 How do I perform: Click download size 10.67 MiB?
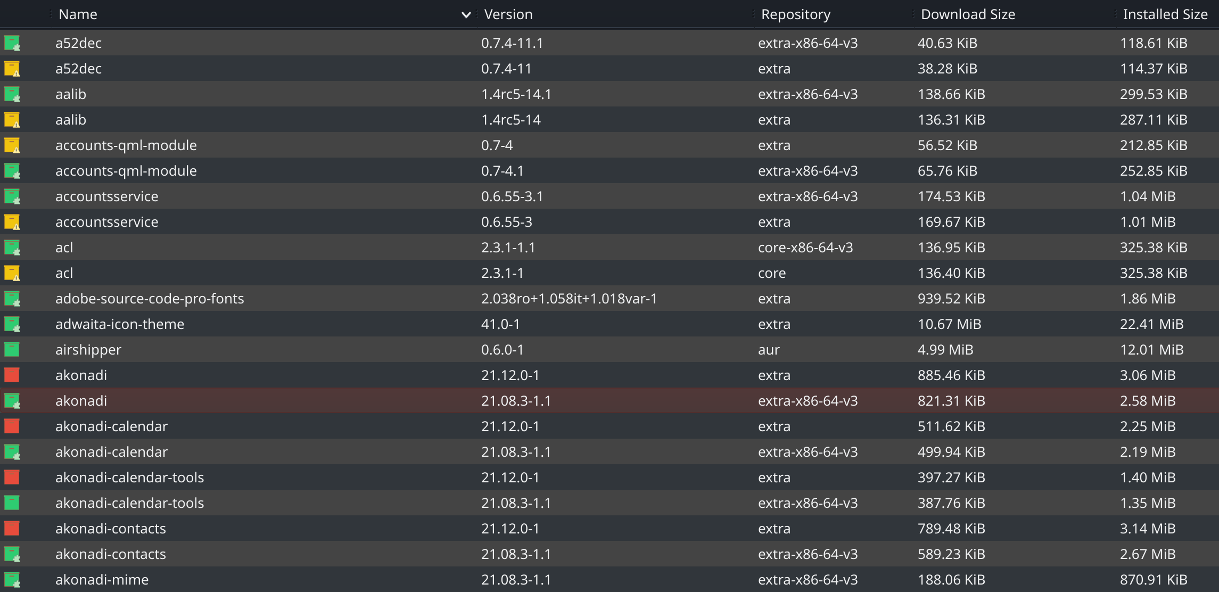click(x=950, y=324)
